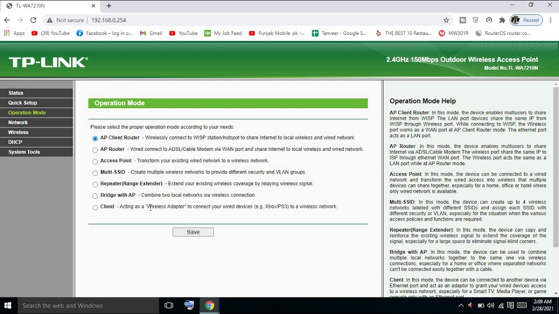The height and width of the screenshot is (314, 559).
Task: Open a new browser tab
Action: 109,6
